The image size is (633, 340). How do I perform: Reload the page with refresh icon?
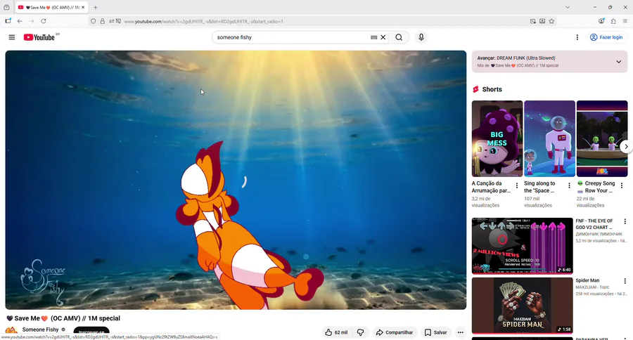pos(44,21)
